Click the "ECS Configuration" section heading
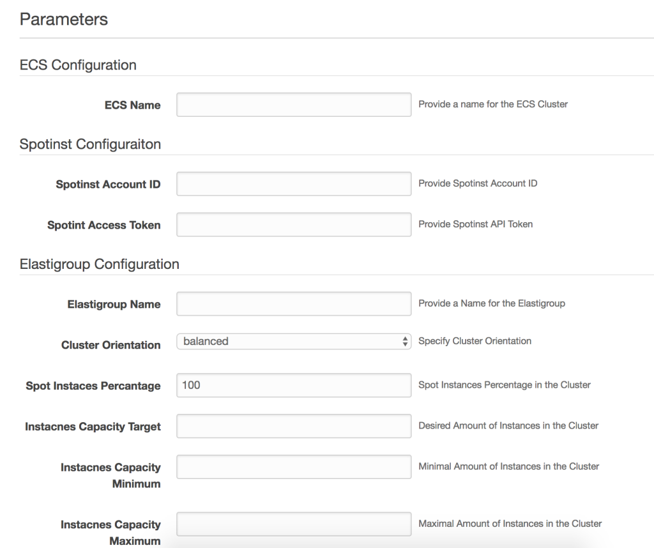The image size is (654, 548). 78,65
